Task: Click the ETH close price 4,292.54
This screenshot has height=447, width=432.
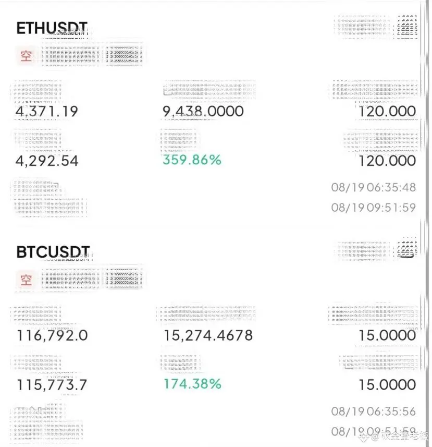Action: coord(47,161)
